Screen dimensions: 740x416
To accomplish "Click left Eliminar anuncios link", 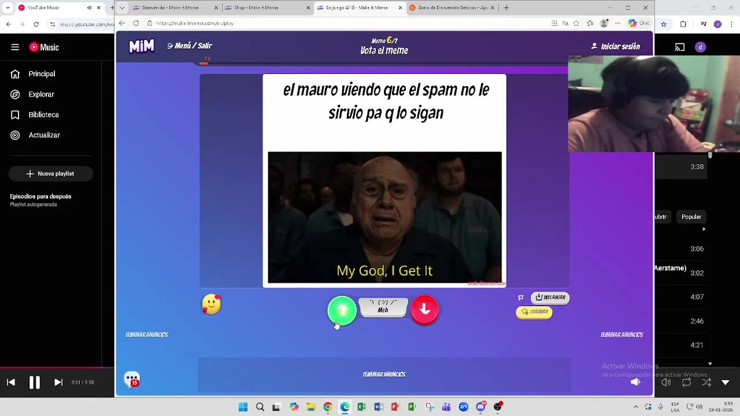I will (147, 335).
